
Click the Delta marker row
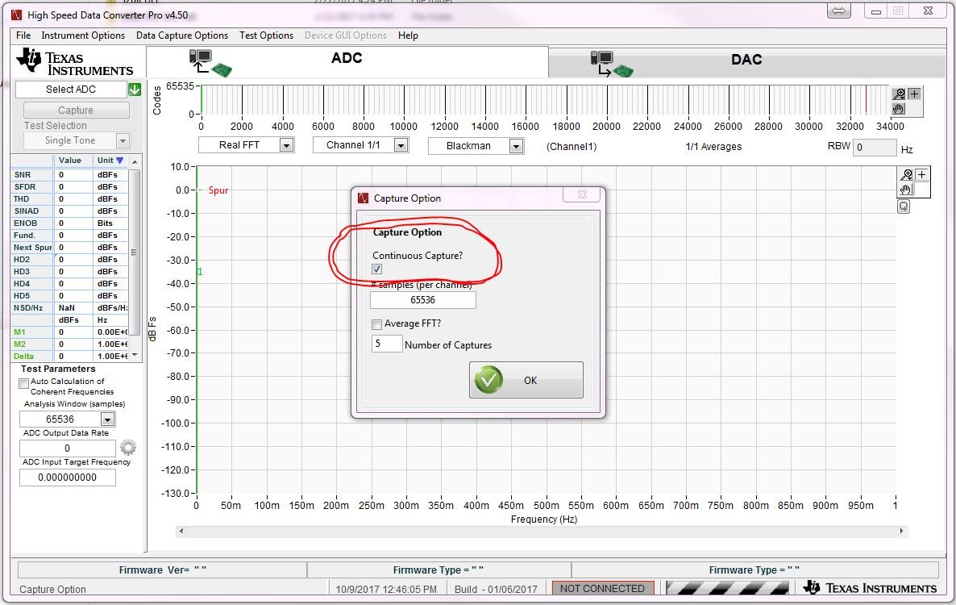pyautogui.click(x=70, y=357)
